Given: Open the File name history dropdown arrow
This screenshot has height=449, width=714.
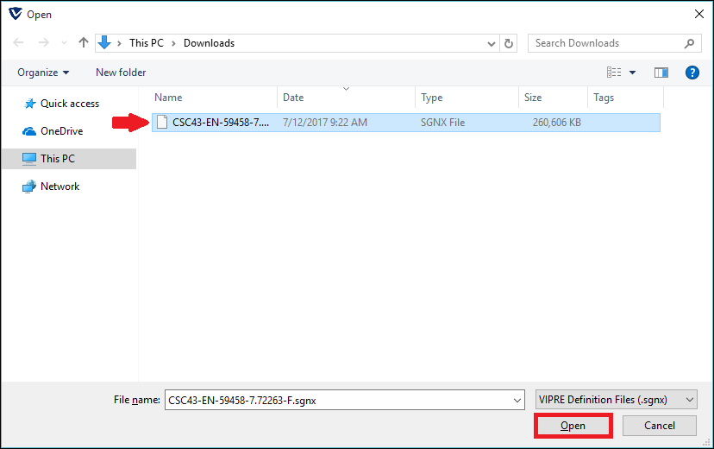Looking at the screenshot, I should pyautogui.click(x=517, y=400).
